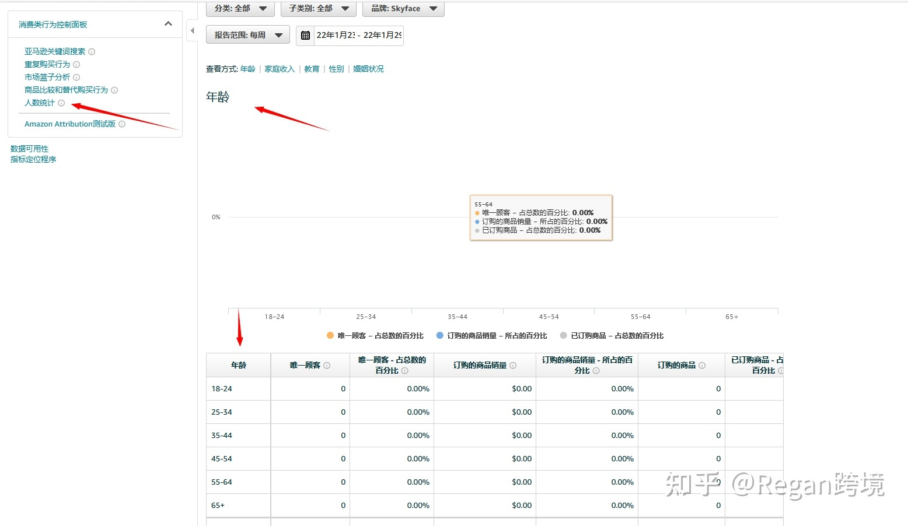
Task: Toggle 订购的商品销量 blue legend series
Action: (440, 335)
